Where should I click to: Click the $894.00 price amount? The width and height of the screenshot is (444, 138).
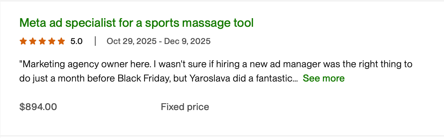(x=38, y=107)
